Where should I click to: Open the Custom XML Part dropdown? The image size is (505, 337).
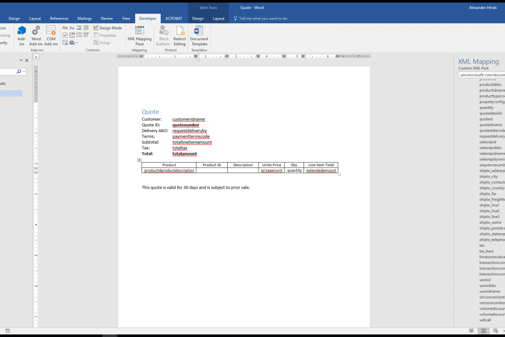click(x=481, y=75)
